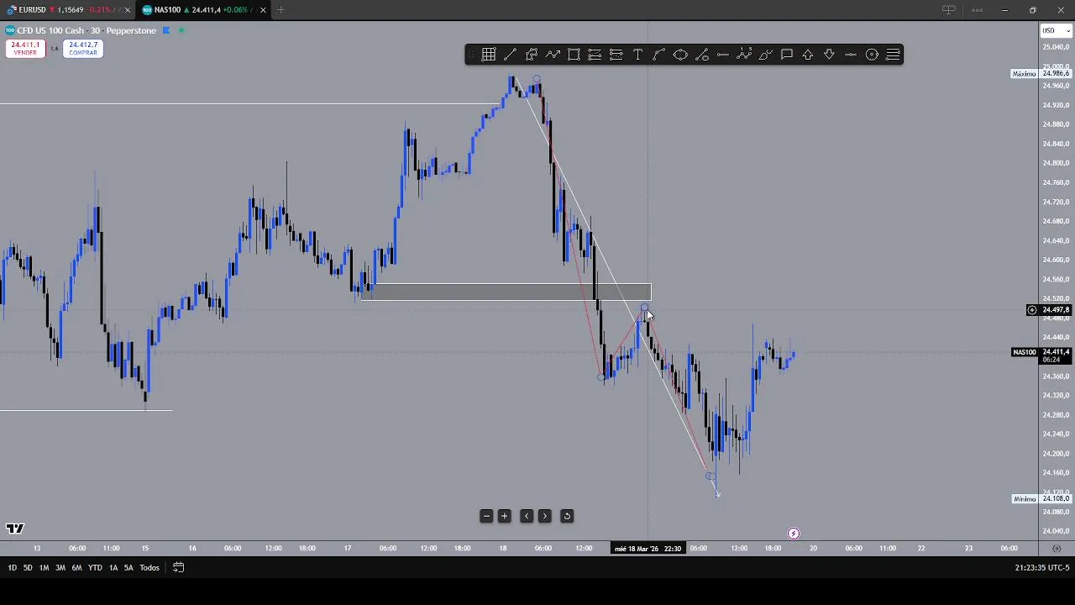The width and height of the screenshot is (1075, 605).
Task: Click the lightning event marker on timeline
Action: [x=794, y=534]
